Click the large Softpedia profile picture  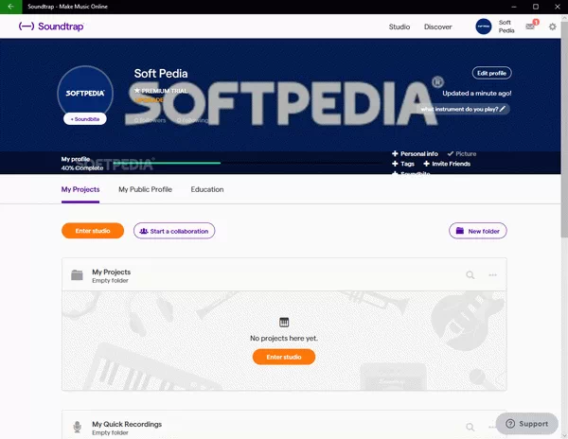coord(85,93)
